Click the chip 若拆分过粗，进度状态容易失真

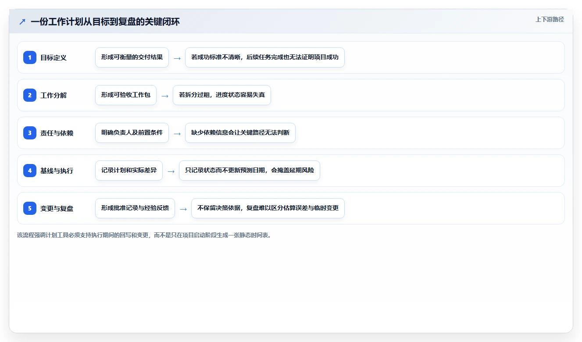point(222,95)
